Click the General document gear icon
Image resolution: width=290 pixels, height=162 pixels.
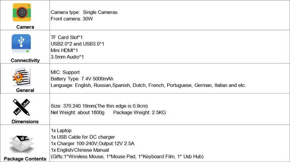[x=21, y=76]
